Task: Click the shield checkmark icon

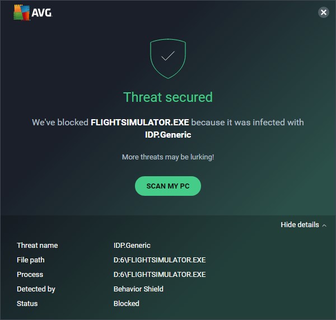Action: pyautogui.click(x=168, y=57)
